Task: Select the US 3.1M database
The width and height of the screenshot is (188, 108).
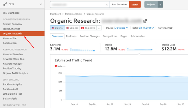Action: click(58, 28)
